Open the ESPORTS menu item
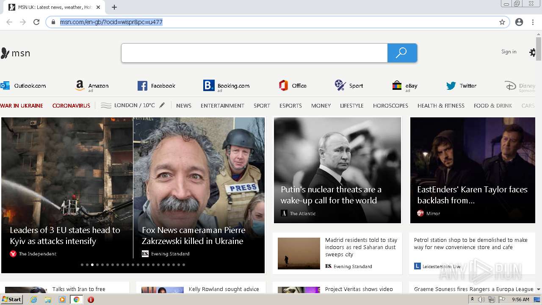The image size is (542, 305). pos(290,105)
